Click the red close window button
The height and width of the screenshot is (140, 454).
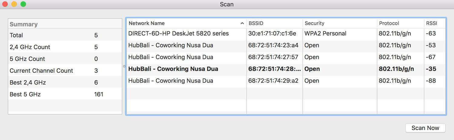tap(5, 4)
